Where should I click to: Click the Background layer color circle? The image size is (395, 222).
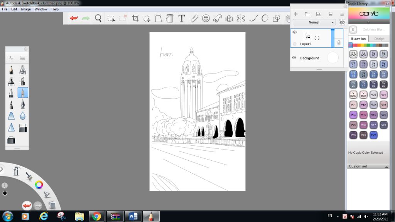tap(333, 58)
